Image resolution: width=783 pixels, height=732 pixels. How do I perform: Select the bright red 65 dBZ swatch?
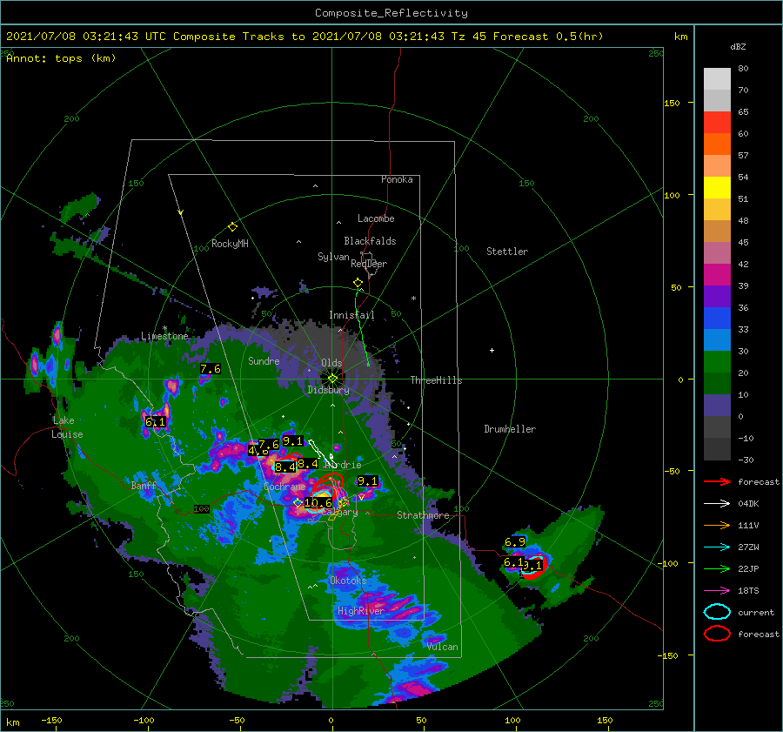click(x=717, y=123)
